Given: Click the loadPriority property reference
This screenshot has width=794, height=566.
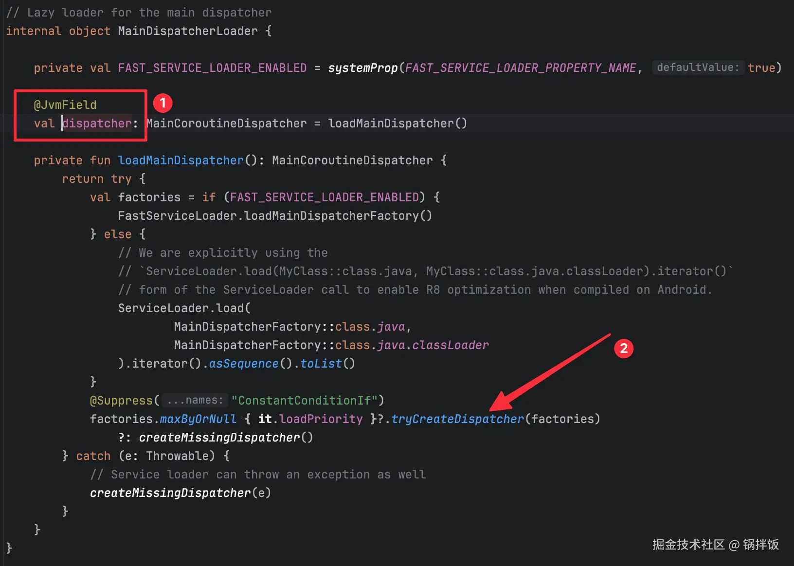Looking at the screenshot, I should pos(321,419).
